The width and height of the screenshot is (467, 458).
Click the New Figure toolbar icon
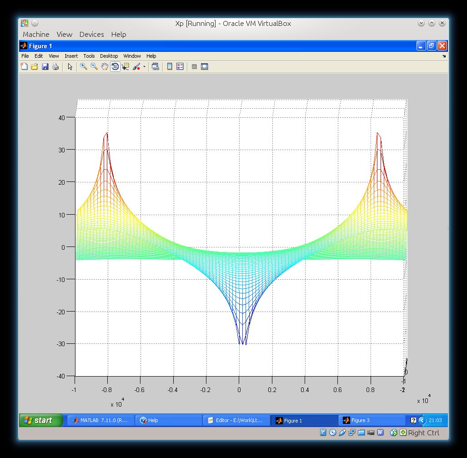[24, 66]
